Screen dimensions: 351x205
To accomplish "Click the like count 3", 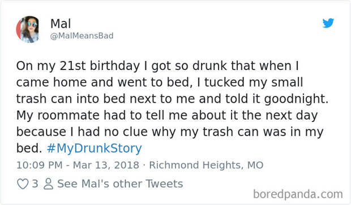I will [x=35, y=184].
